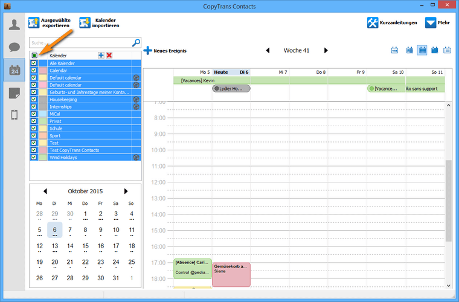Click sync icon on Internships row
459x302 pixels.
[x=136, y=107]
